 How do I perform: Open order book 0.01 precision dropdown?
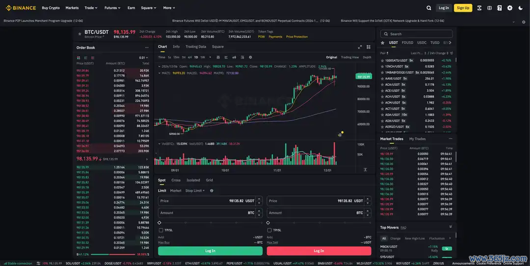[x=144, y=58]
